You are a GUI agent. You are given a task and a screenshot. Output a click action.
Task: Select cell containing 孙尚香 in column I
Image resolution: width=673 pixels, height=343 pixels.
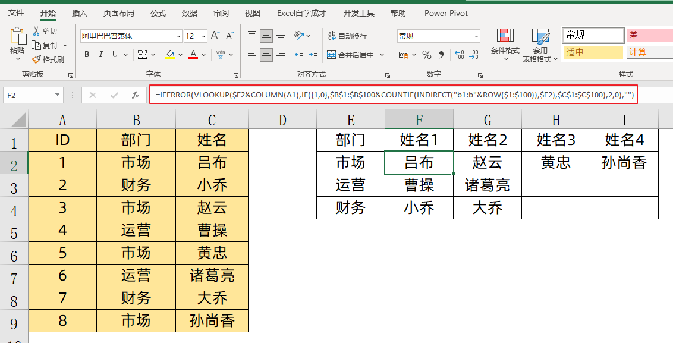coord(624,162)
